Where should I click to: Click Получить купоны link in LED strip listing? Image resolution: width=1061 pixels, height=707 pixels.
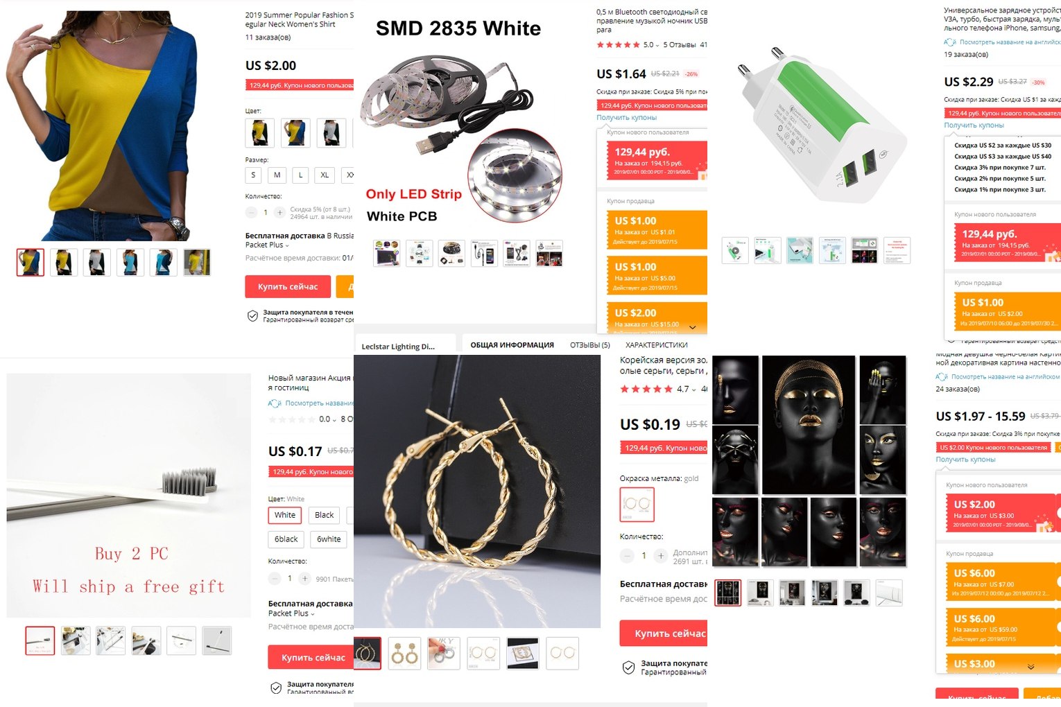pyautogui.click(x=626, y=118)
